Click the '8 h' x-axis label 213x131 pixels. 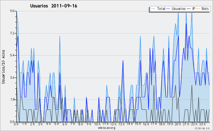[81, 124]
